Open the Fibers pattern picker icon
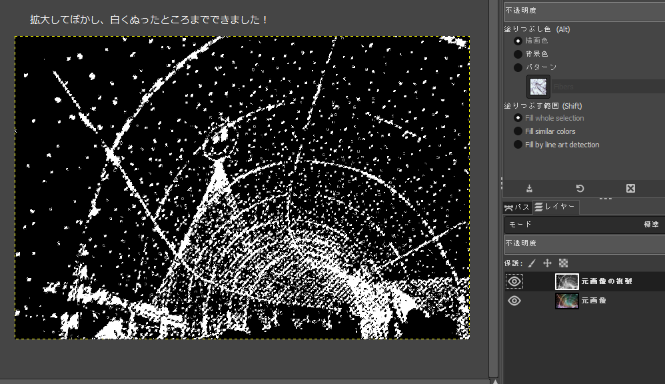 point(538,87)
